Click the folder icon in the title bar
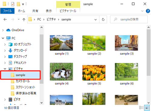The height and width of the screenshot is (111, 151). (x=4, y=4)
